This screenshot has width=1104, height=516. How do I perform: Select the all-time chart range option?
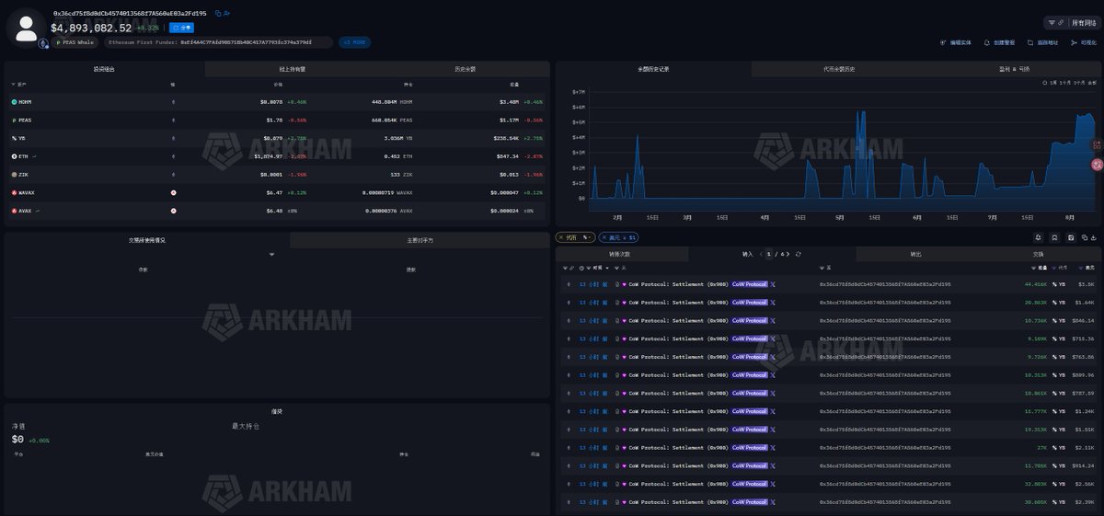pyautogui.click(x=1092, y=83)
